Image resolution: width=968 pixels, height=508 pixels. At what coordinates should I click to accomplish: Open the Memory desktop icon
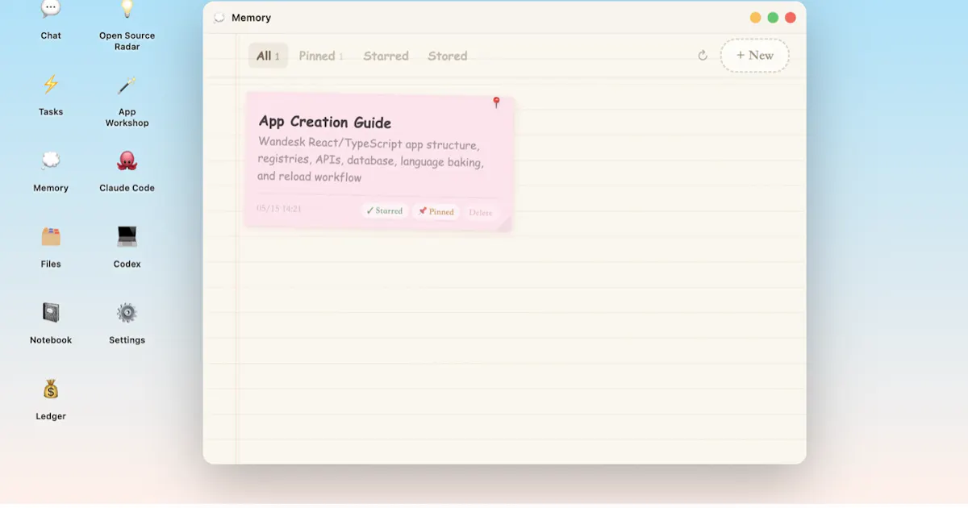(51, 160)
